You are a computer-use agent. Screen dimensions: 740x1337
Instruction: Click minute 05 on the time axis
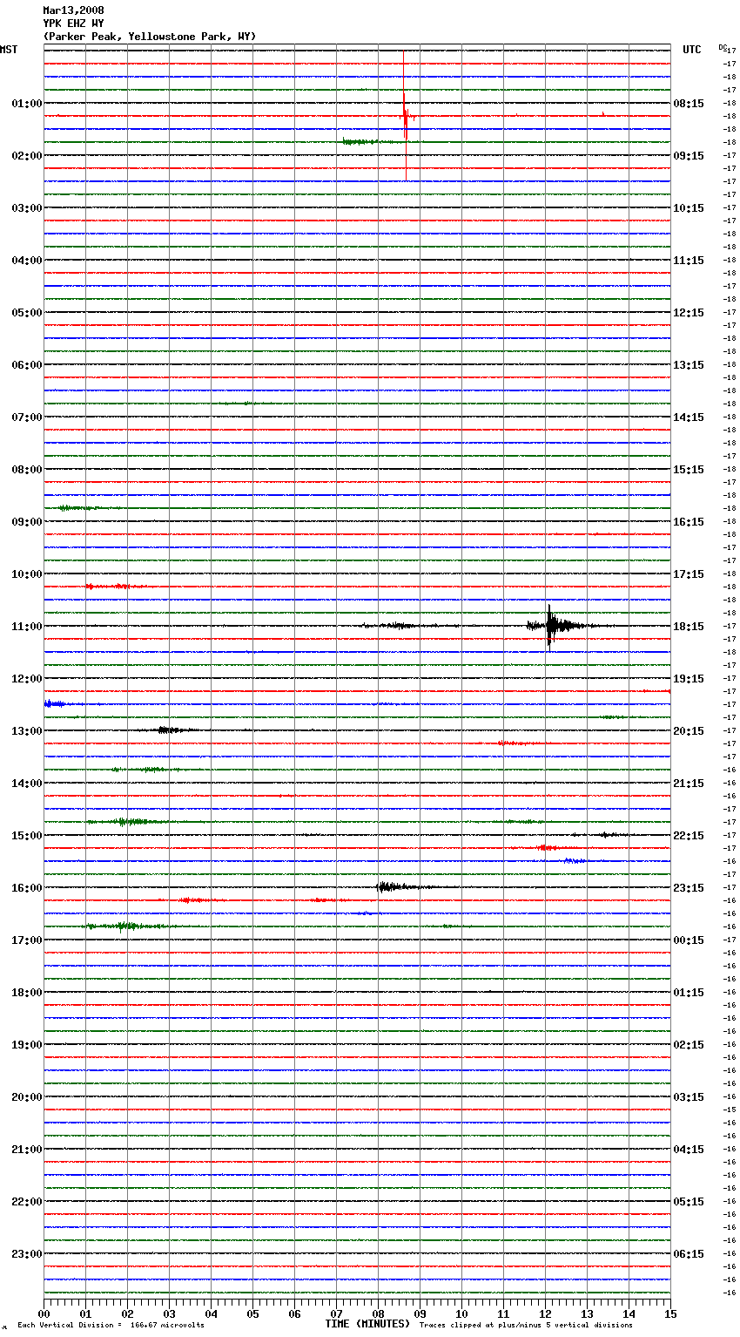252,1313
